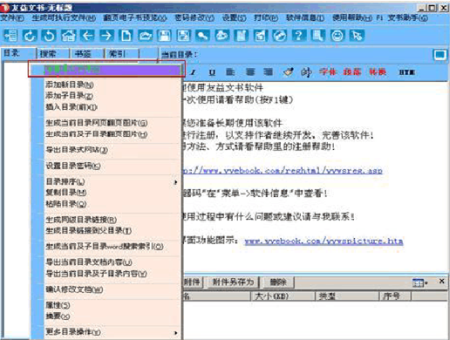Screen dimensions: 450x340
Task: Toggle italic formatting in editor toolbar
Action: pyautogui.click(x=193, y=72)
